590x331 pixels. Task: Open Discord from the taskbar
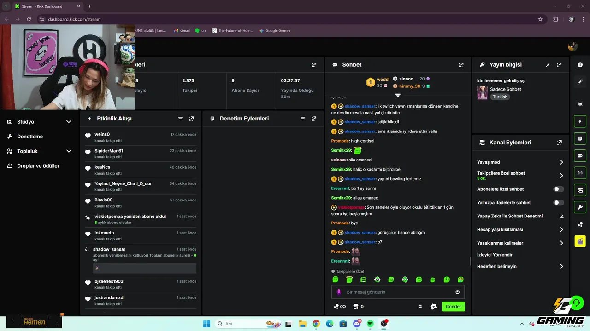click(x=357, y=324)
